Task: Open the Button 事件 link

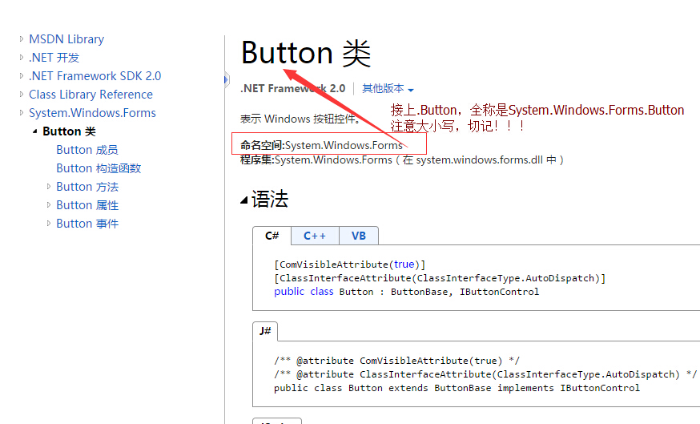Action: pyautogui.click(x=87, y=224)
